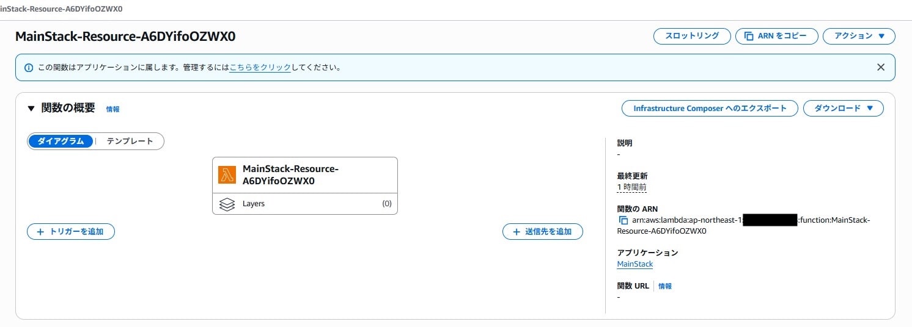Click the copy icon beside the function ARN

coord(623,220)
